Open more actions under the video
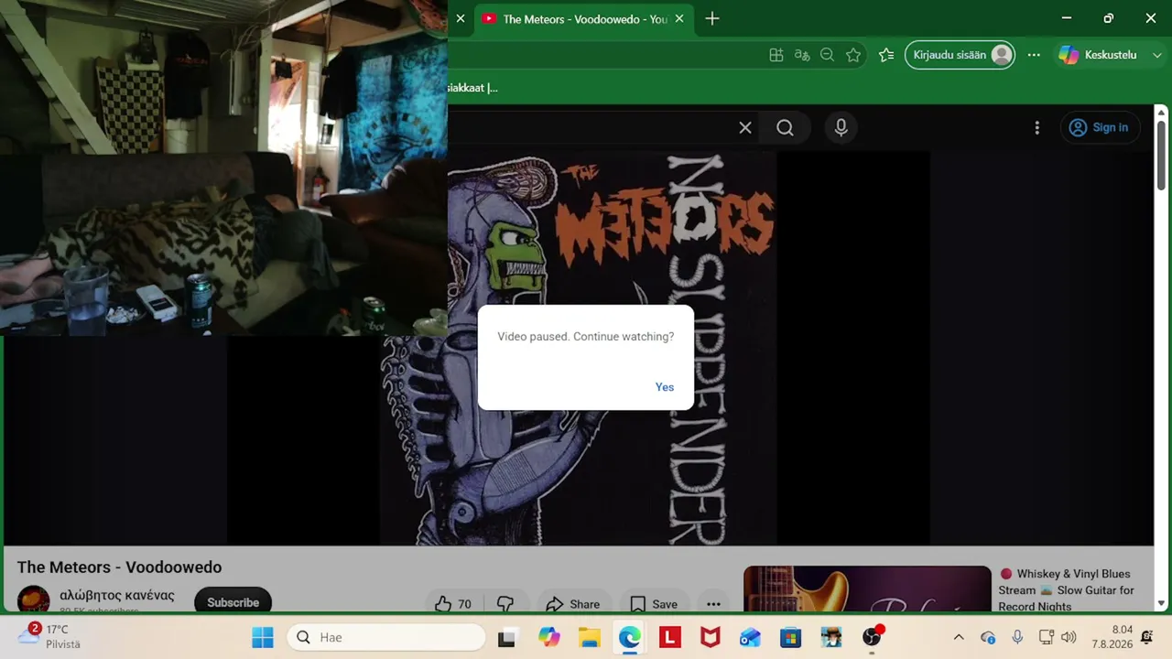 (x=713, y=604)
